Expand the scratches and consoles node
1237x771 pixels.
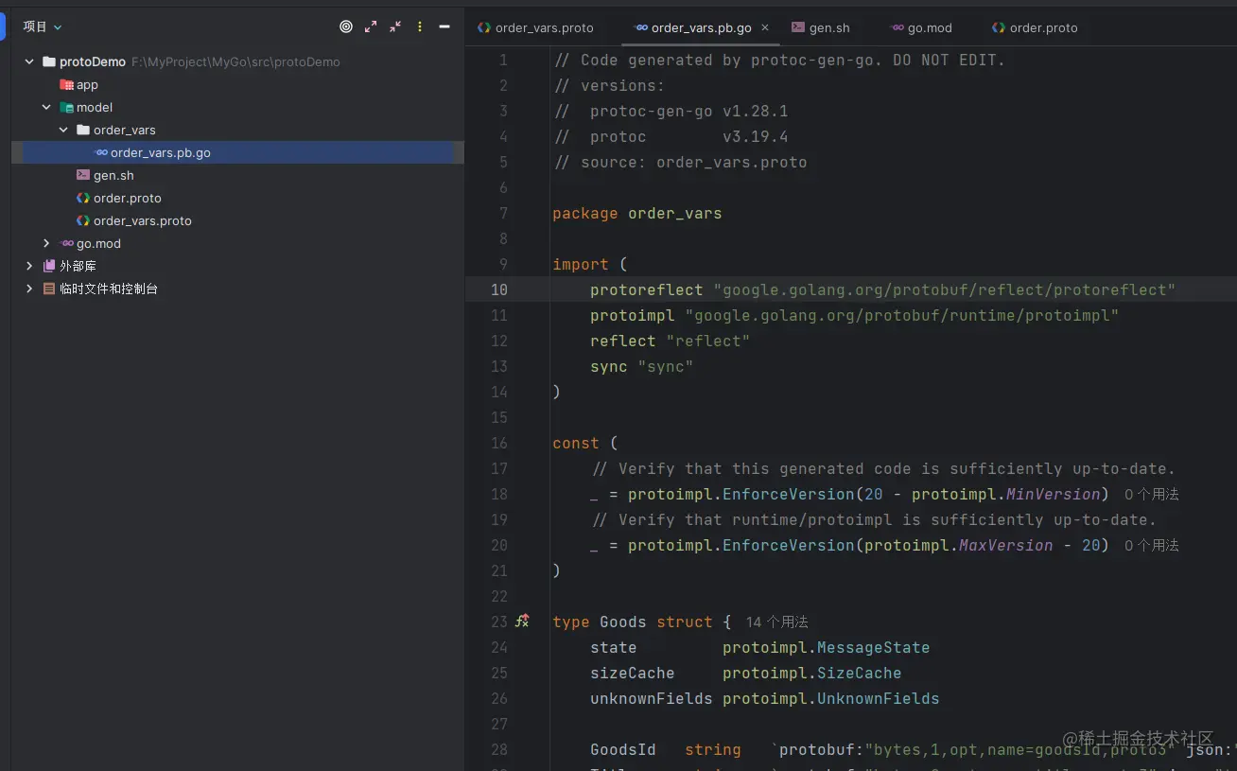29,289
